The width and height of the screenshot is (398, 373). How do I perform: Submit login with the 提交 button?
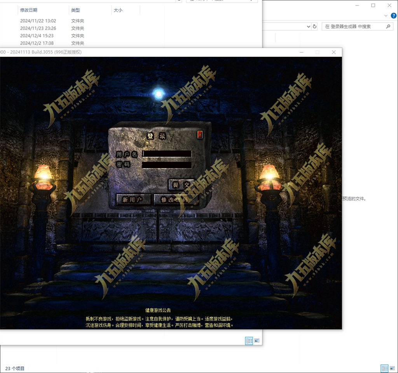coord(181,185)
